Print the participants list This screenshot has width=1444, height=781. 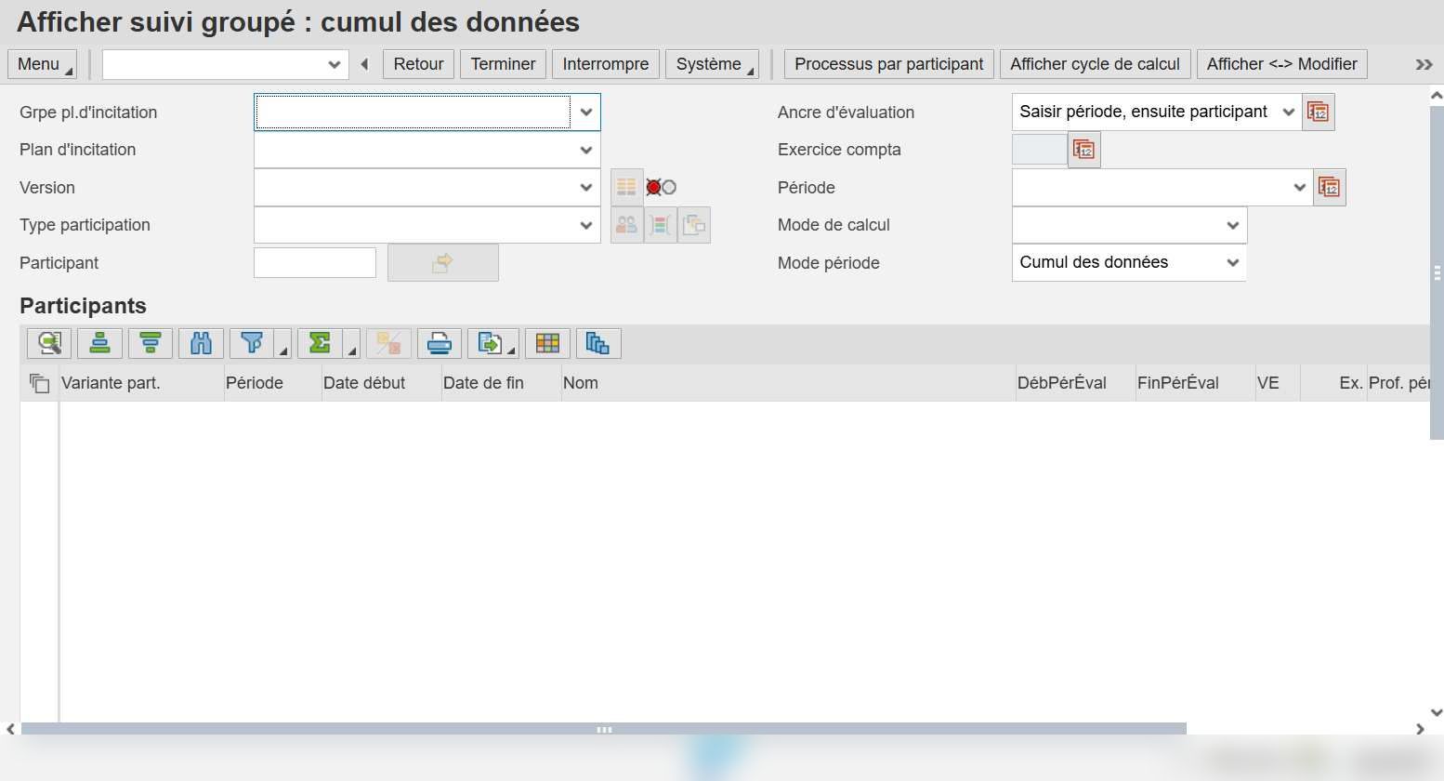[440, 344]
